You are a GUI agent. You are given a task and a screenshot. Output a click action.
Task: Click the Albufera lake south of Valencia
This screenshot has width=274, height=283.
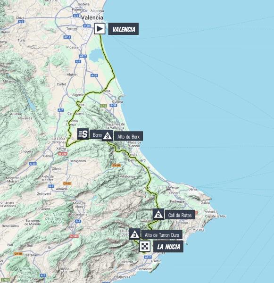click(96, 56)
